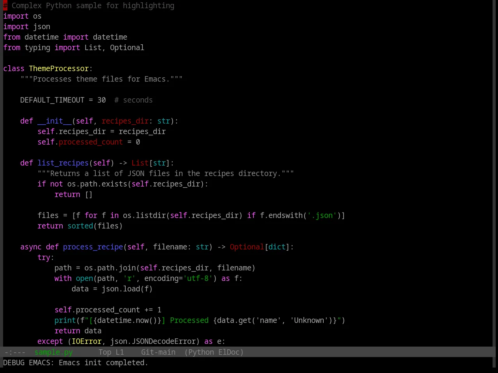Click the 'Returns a list of JSON files' docstring

(166, 173)
